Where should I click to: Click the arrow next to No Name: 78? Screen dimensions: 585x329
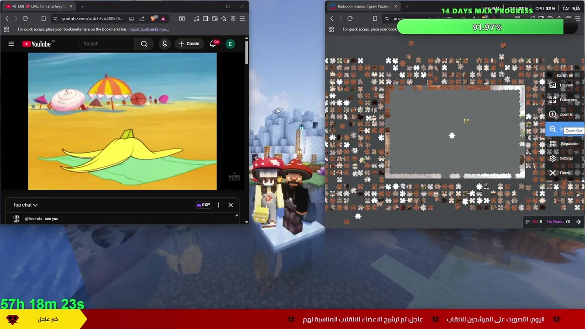click(x=578, y=222)
